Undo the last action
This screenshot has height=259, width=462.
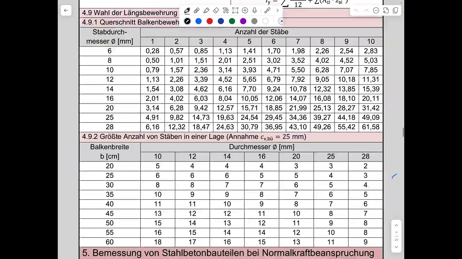point(356,10)
